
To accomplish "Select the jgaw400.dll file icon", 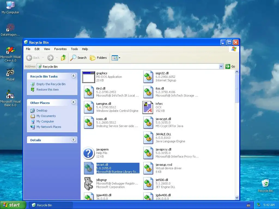I will [x=89, y=196].
